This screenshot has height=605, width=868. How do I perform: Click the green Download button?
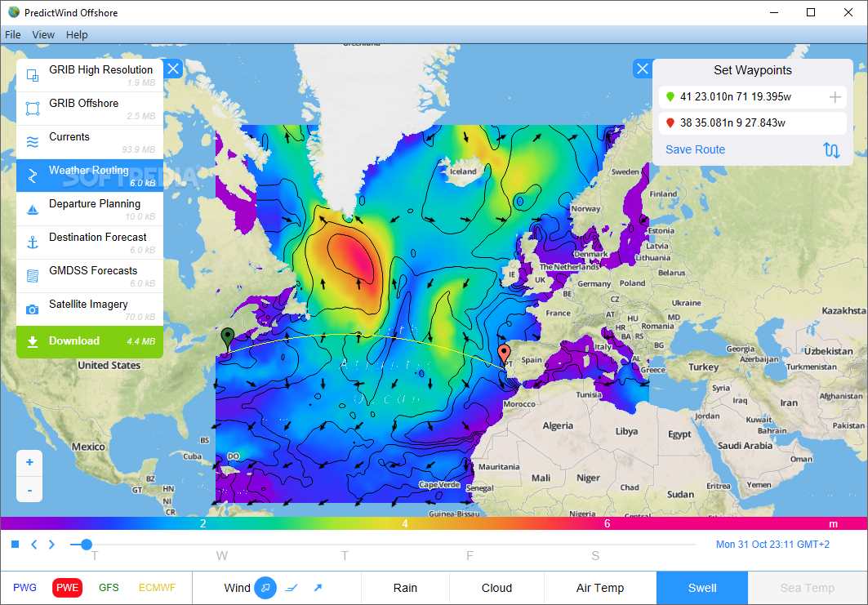(90, 341)
